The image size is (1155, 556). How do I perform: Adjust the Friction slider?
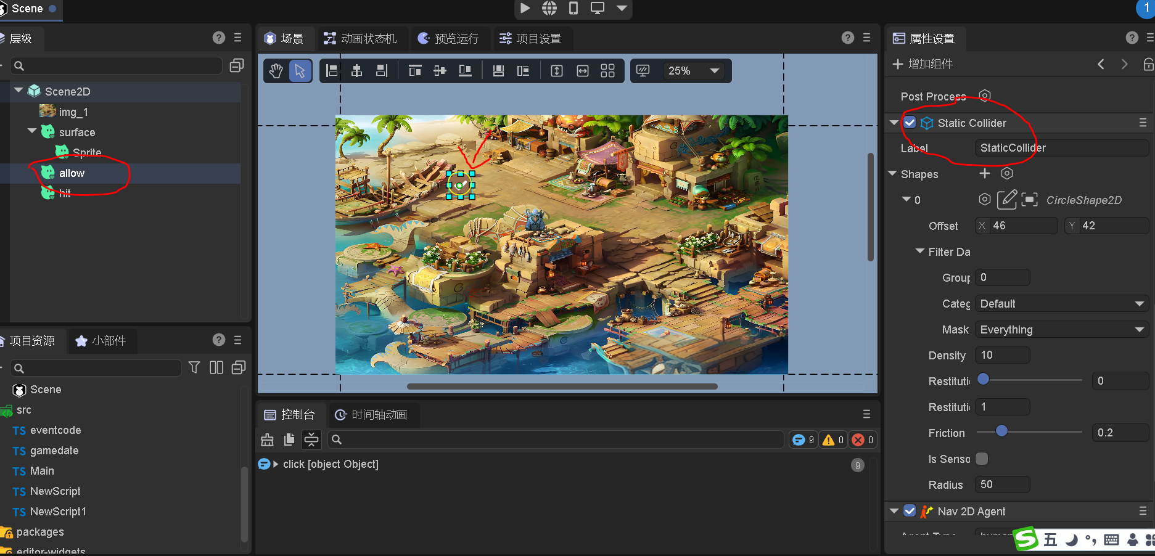[1030, 431]
